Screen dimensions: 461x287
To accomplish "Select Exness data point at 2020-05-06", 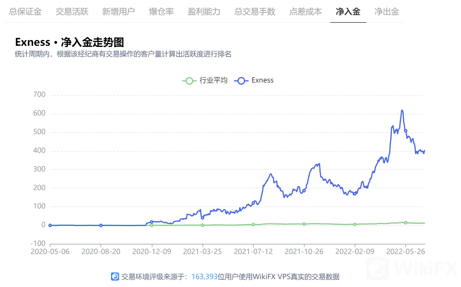I will (50, 225).
